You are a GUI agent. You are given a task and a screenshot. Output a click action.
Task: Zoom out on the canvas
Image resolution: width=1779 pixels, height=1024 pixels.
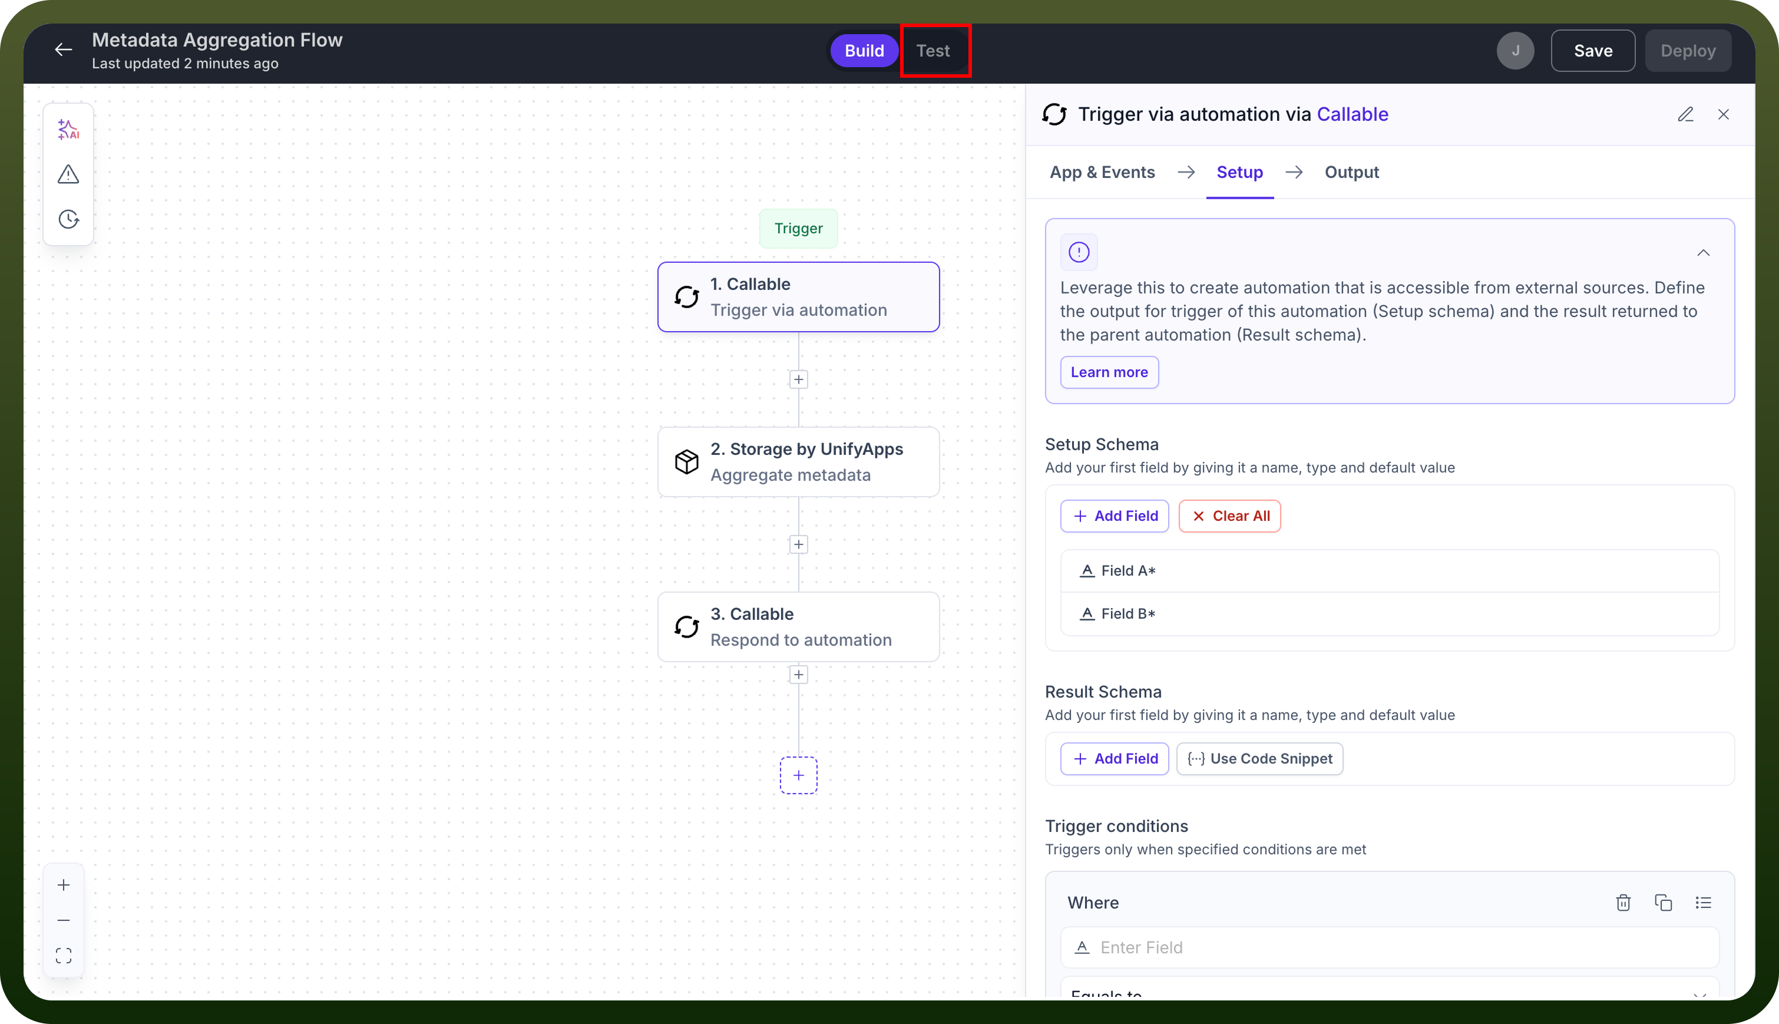(x=63, y=920)
